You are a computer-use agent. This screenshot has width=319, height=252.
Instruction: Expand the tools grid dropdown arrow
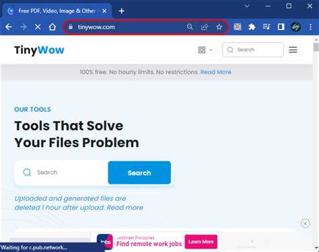tap(211, 50)
